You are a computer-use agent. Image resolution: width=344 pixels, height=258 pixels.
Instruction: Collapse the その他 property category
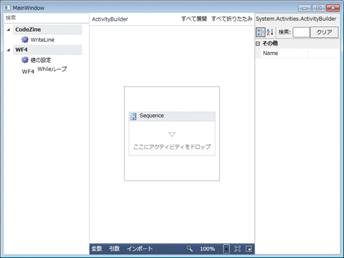[x=258, y=43]
